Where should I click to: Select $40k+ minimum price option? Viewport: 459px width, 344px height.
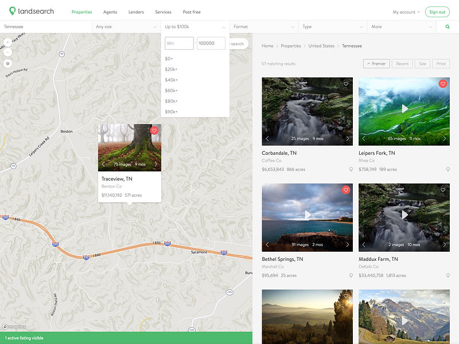(x=171, y=80)
